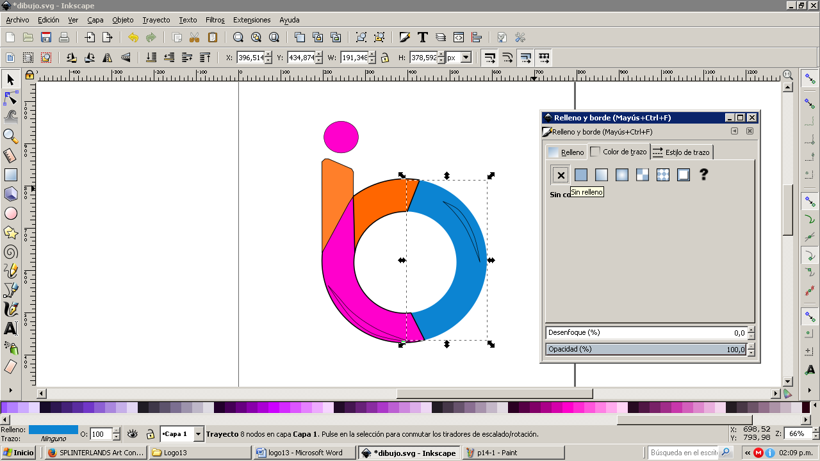Screen dimensions: 820x461
Task: Toggle current layer visibility eye icon
Action: [133, 434]
